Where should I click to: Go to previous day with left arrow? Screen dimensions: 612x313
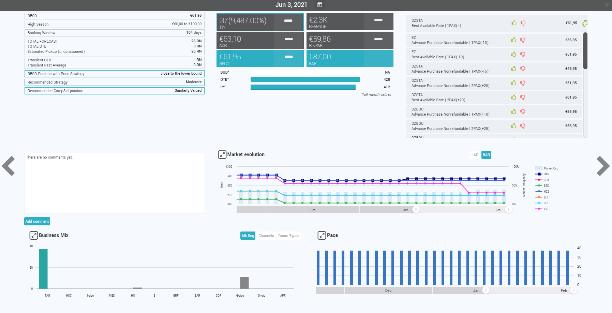pos(9,166)
